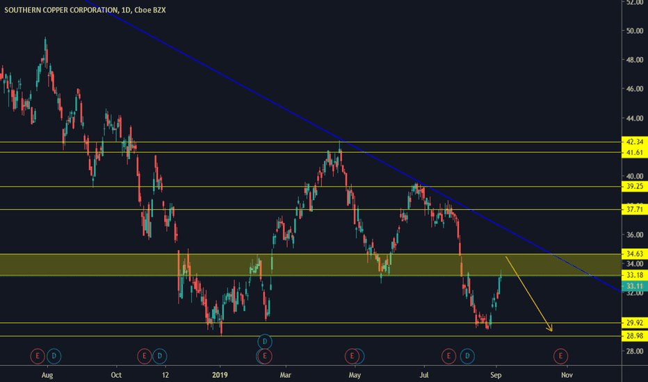The height and width of the screenshot is (382, 648).
Task: Open the dividend marker above the Aug label
Action: click(54, 356)
